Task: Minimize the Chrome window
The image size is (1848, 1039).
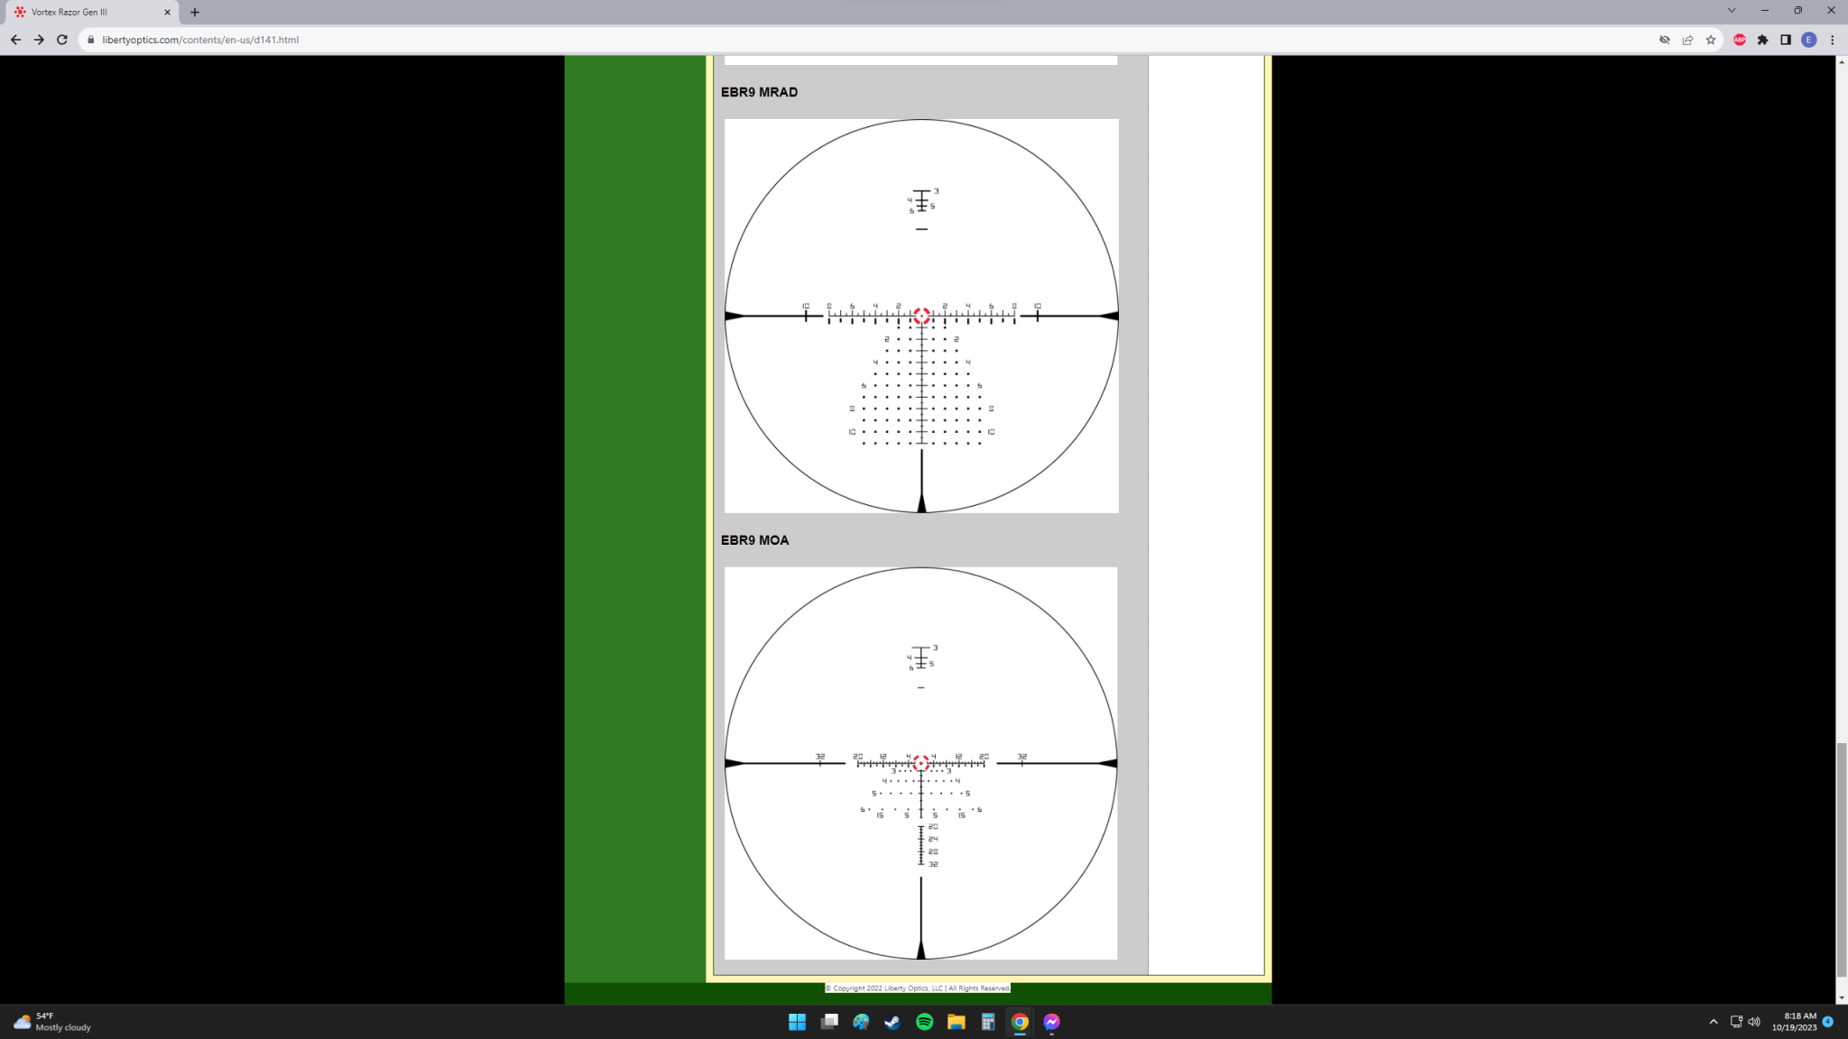Action: [1765, 11]
